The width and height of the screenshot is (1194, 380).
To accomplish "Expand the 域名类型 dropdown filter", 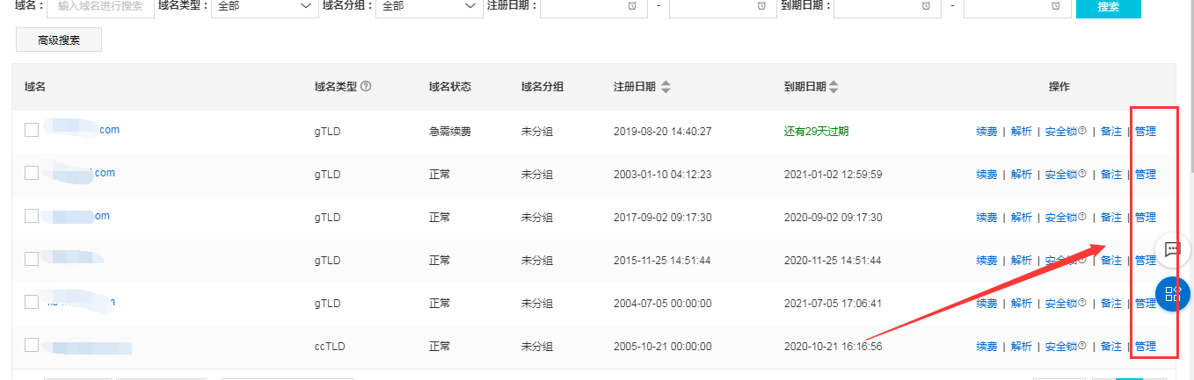I will click(264, 6).
